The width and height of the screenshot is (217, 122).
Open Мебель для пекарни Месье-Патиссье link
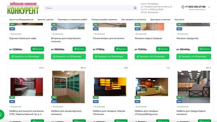coord(109,113)
